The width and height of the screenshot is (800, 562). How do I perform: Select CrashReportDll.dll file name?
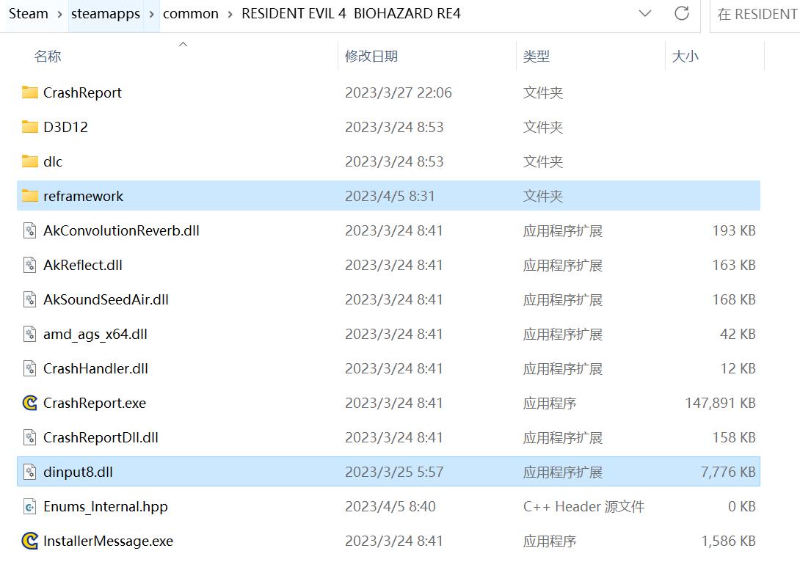pos(101,437)
